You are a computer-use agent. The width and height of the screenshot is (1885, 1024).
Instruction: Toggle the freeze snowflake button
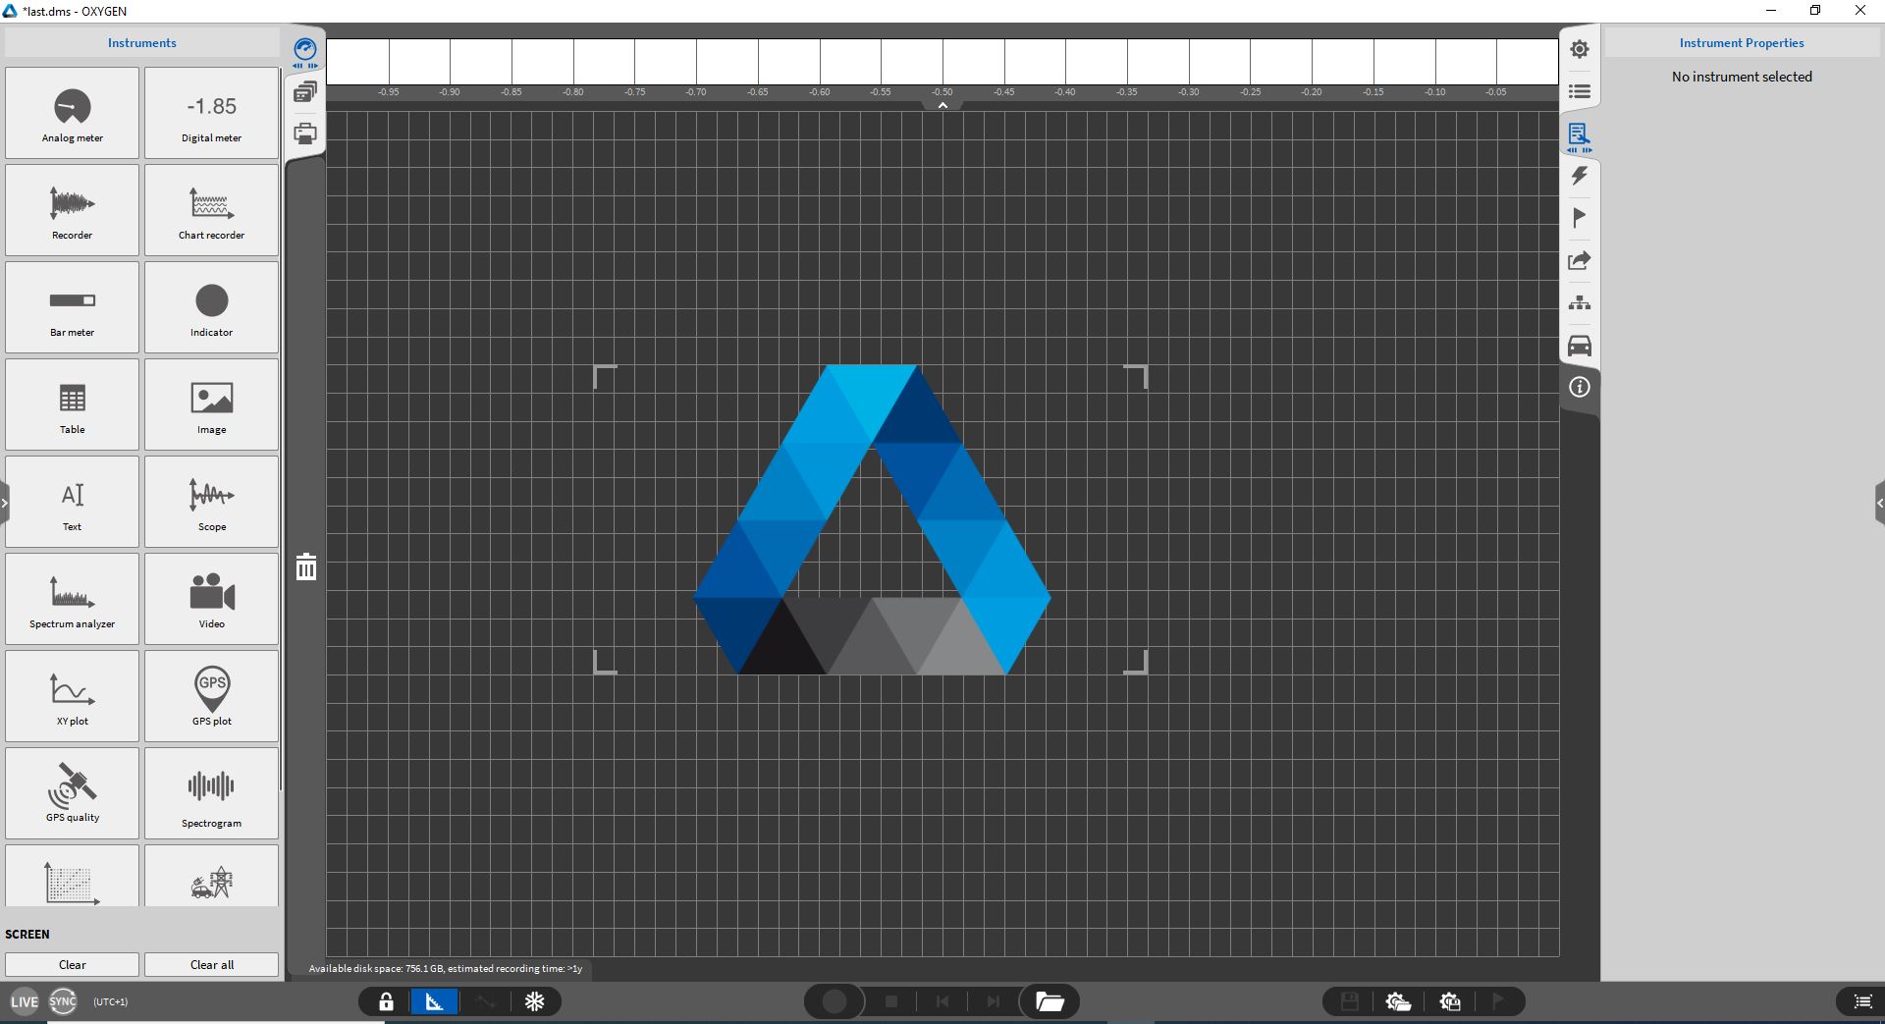point(535,1001)
